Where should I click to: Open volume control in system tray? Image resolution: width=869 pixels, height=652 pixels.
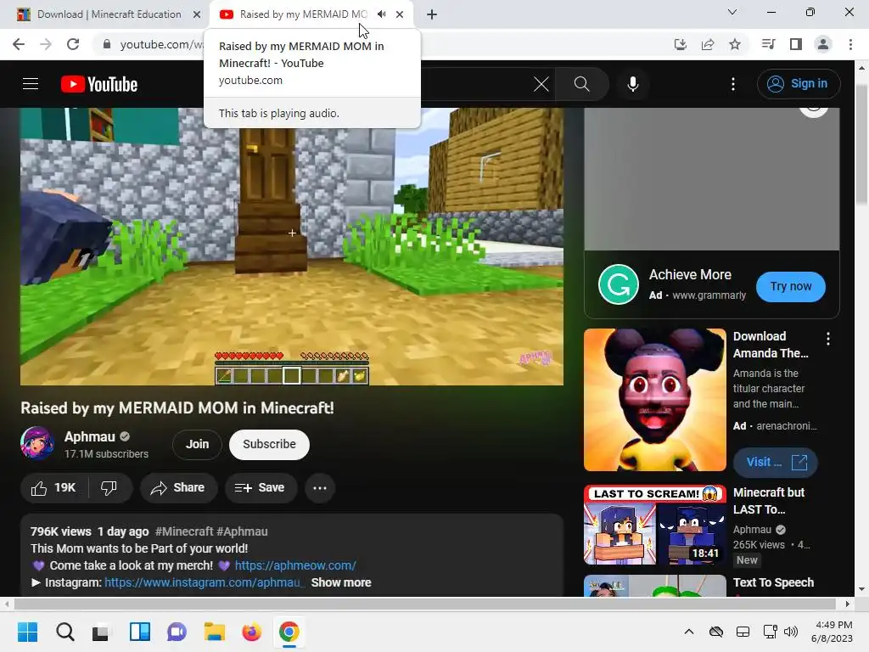[792, 632]
